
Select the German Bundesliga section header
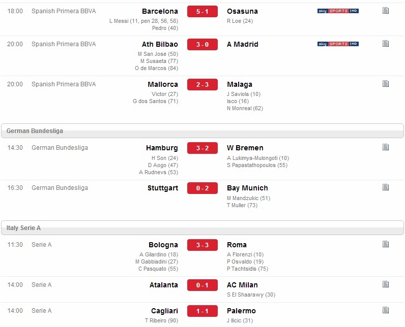pyautogui.click(x=202, y=130)
